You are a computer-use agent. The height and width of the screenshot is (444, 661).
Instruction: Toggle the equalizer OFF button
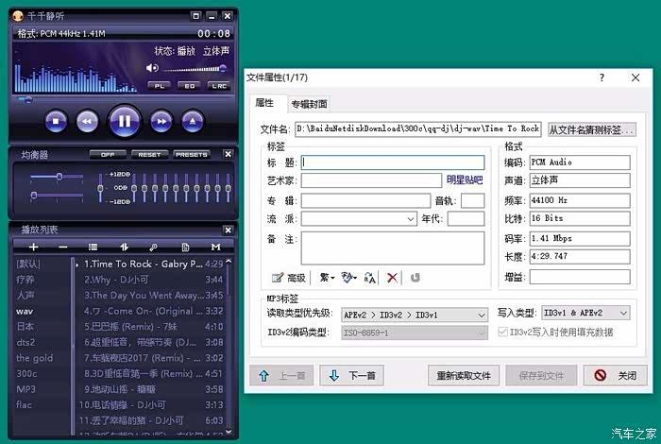coord(108,154)
